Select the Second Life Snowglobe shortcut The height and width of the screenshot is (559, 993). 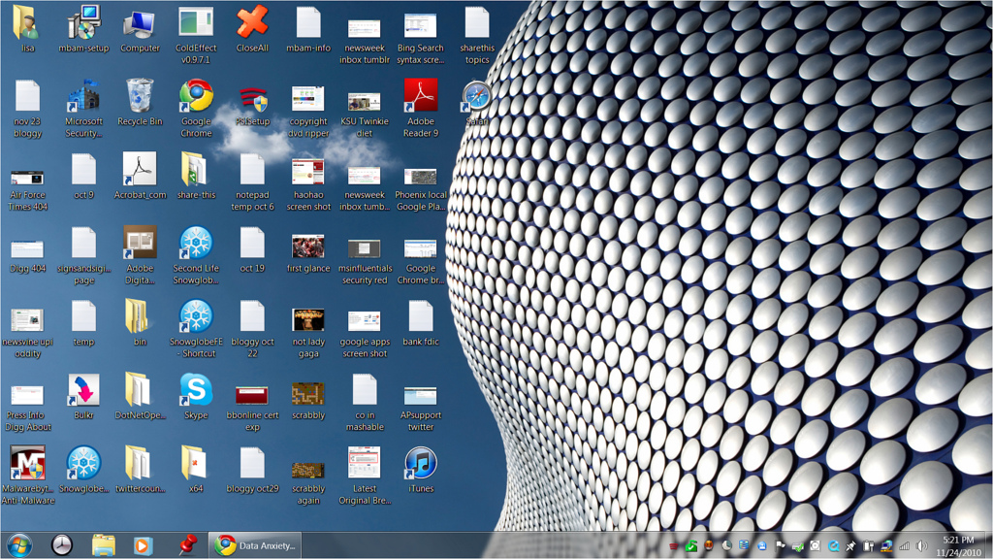click(x=196, y=255)
